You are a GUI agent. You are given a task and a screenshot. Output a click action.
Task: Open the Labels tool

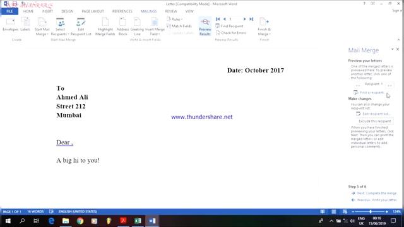pyautogui.click(x=25, y=25)
